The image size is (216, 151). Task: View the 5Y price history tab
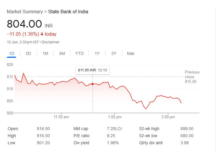[x=114, y=53]
